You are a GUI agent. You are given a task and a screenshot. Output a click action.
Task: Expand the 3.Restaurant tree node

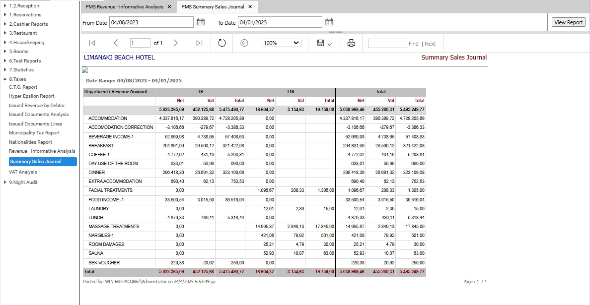pyautogui.click(x=4, y=33)
